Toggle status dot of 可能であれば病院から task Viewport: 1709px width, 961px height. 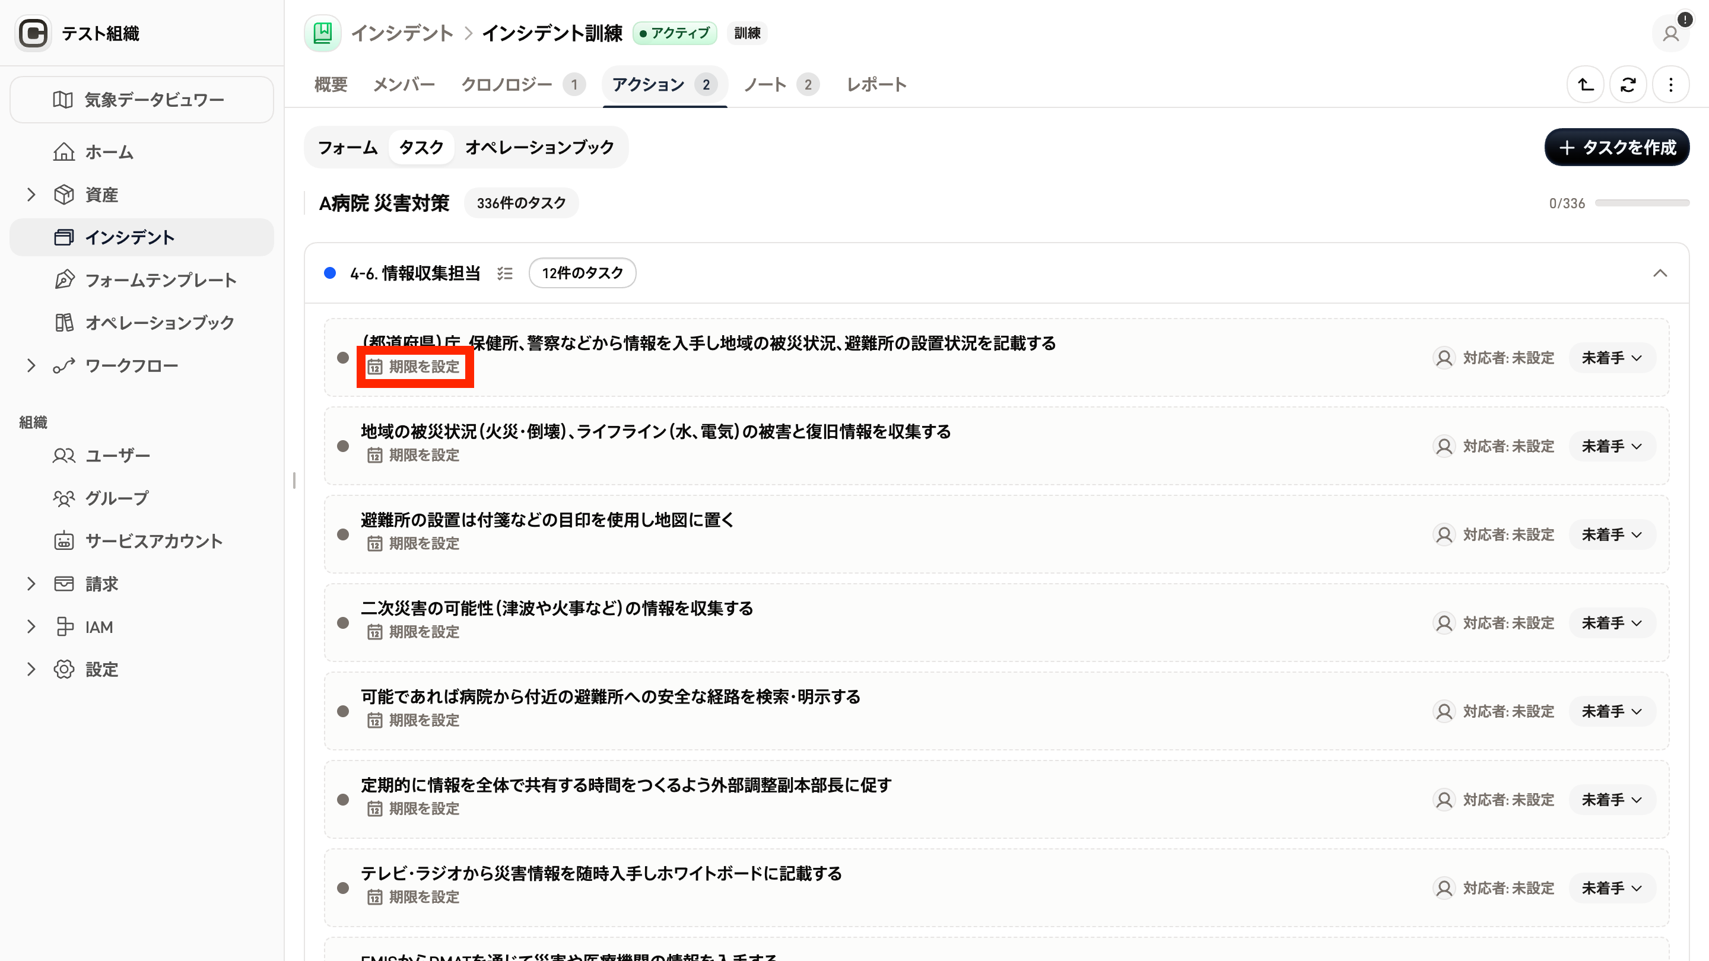pos(343,711)
